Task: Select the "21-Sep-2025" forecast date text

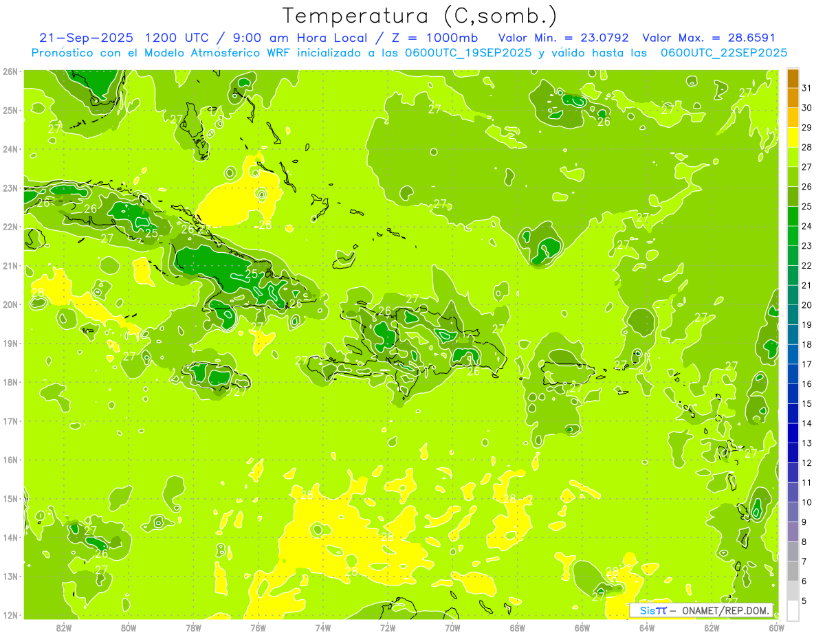Action: tap(87, 38)
